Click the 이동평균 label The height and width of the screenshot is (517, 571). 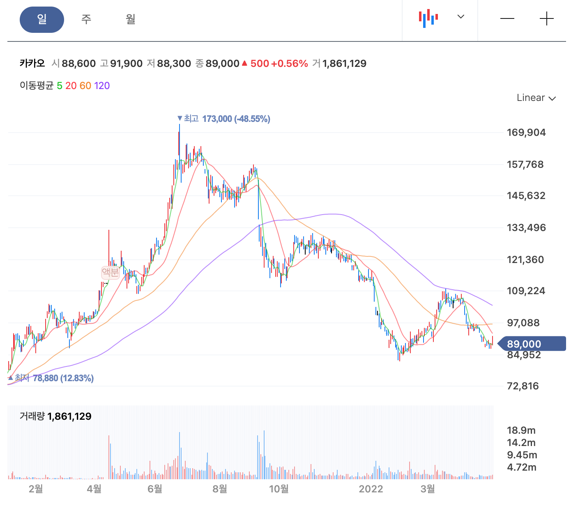coord(37,86)
